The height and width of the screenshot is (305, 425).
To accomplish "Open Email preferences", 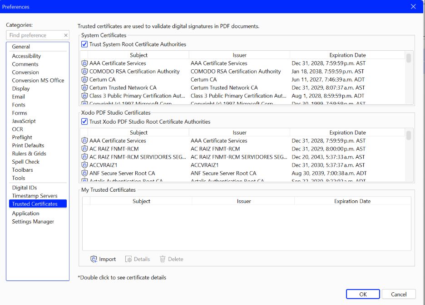I will tap(38, 97).
